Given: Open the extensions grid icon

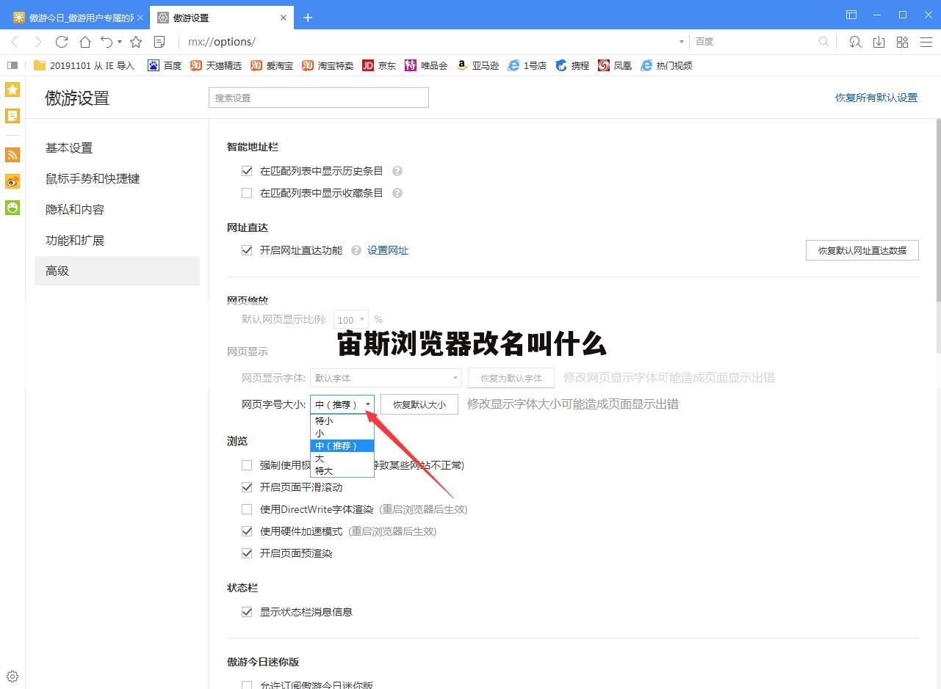Looking at the screenshot, I should coord(902,42).
